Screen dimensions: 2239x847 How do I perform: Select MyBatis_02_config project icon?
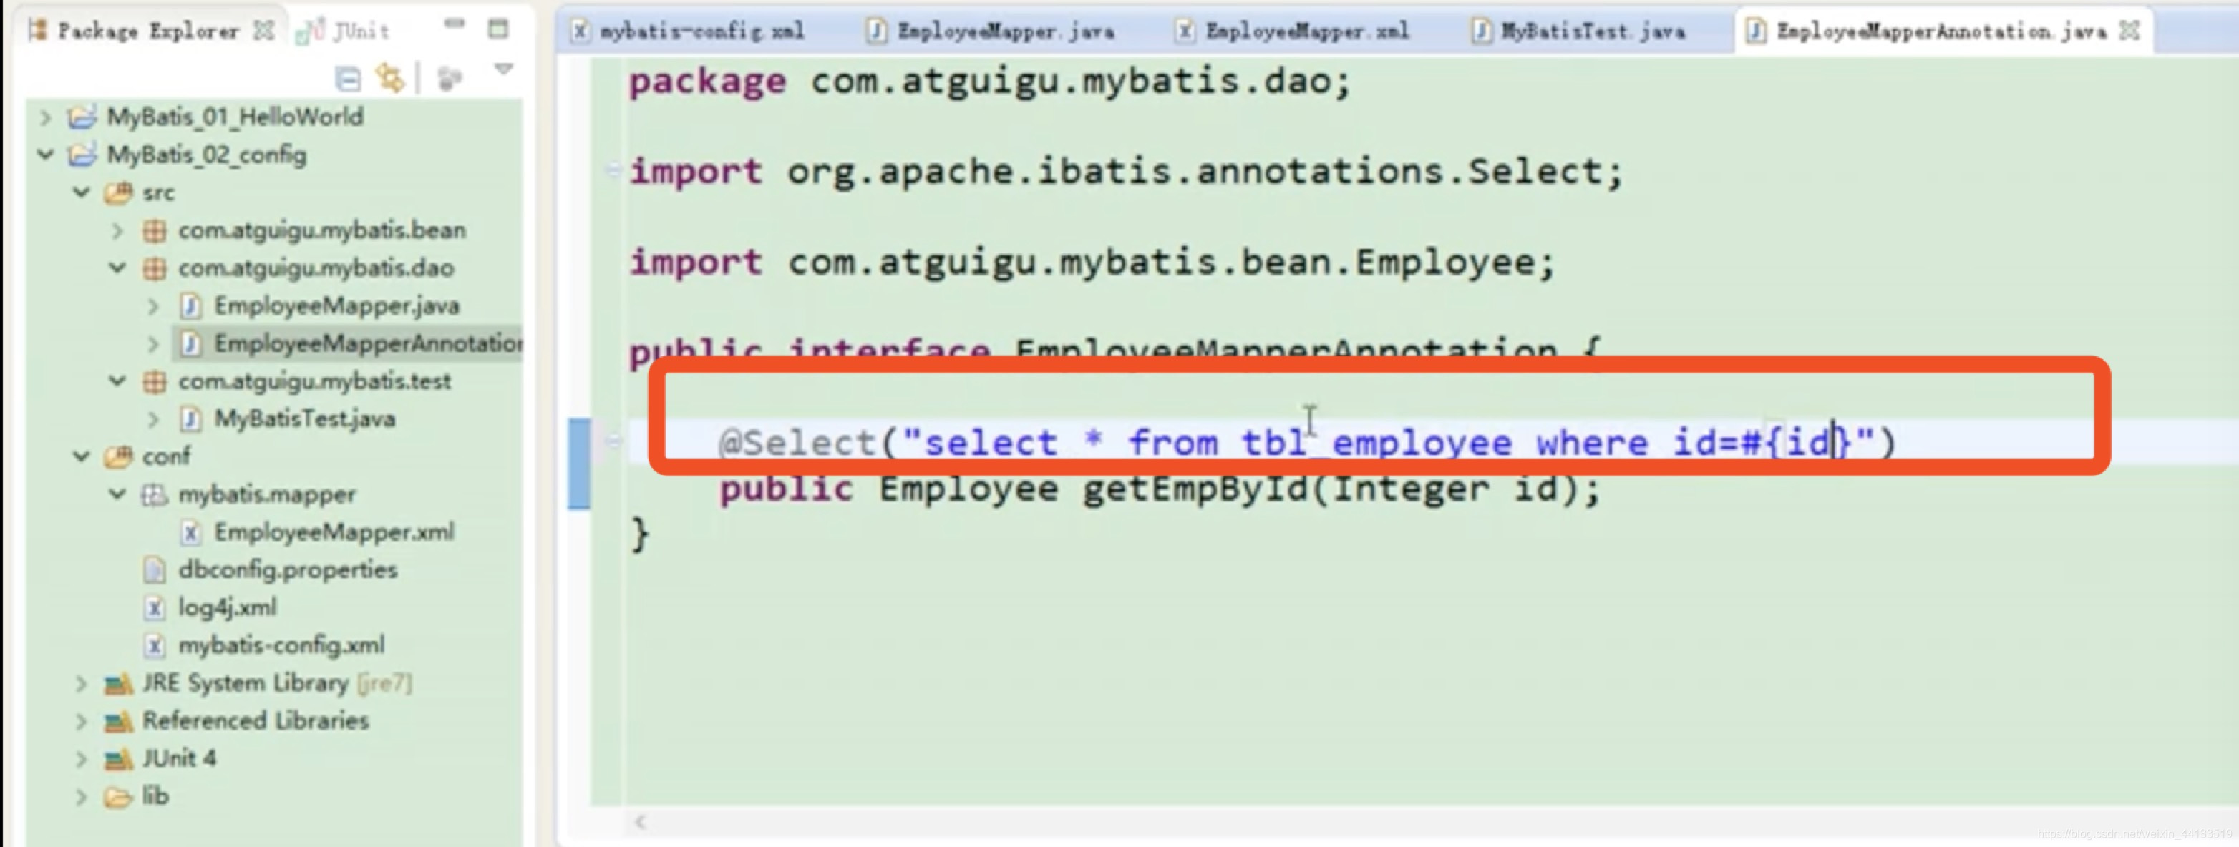[82, 155]
